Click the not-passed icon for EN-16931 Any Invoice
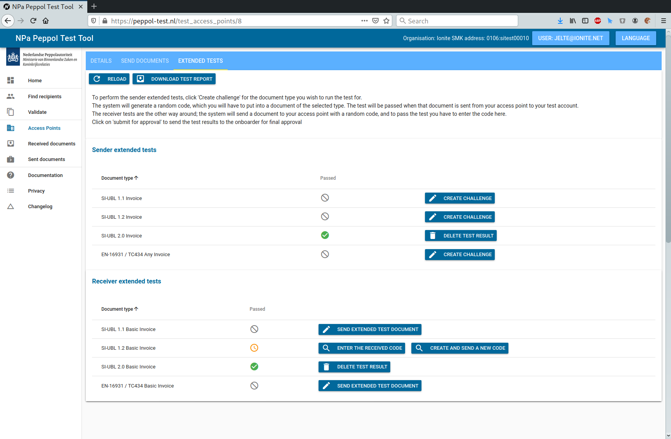671x439 pixels. coord(325,254)
